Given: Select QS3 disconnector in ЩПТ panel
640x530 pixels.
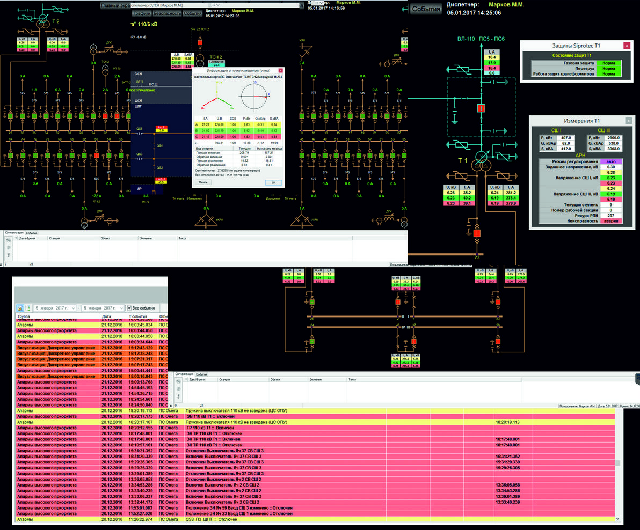Looking at the screenshot, I should click(x=140, y=159).
